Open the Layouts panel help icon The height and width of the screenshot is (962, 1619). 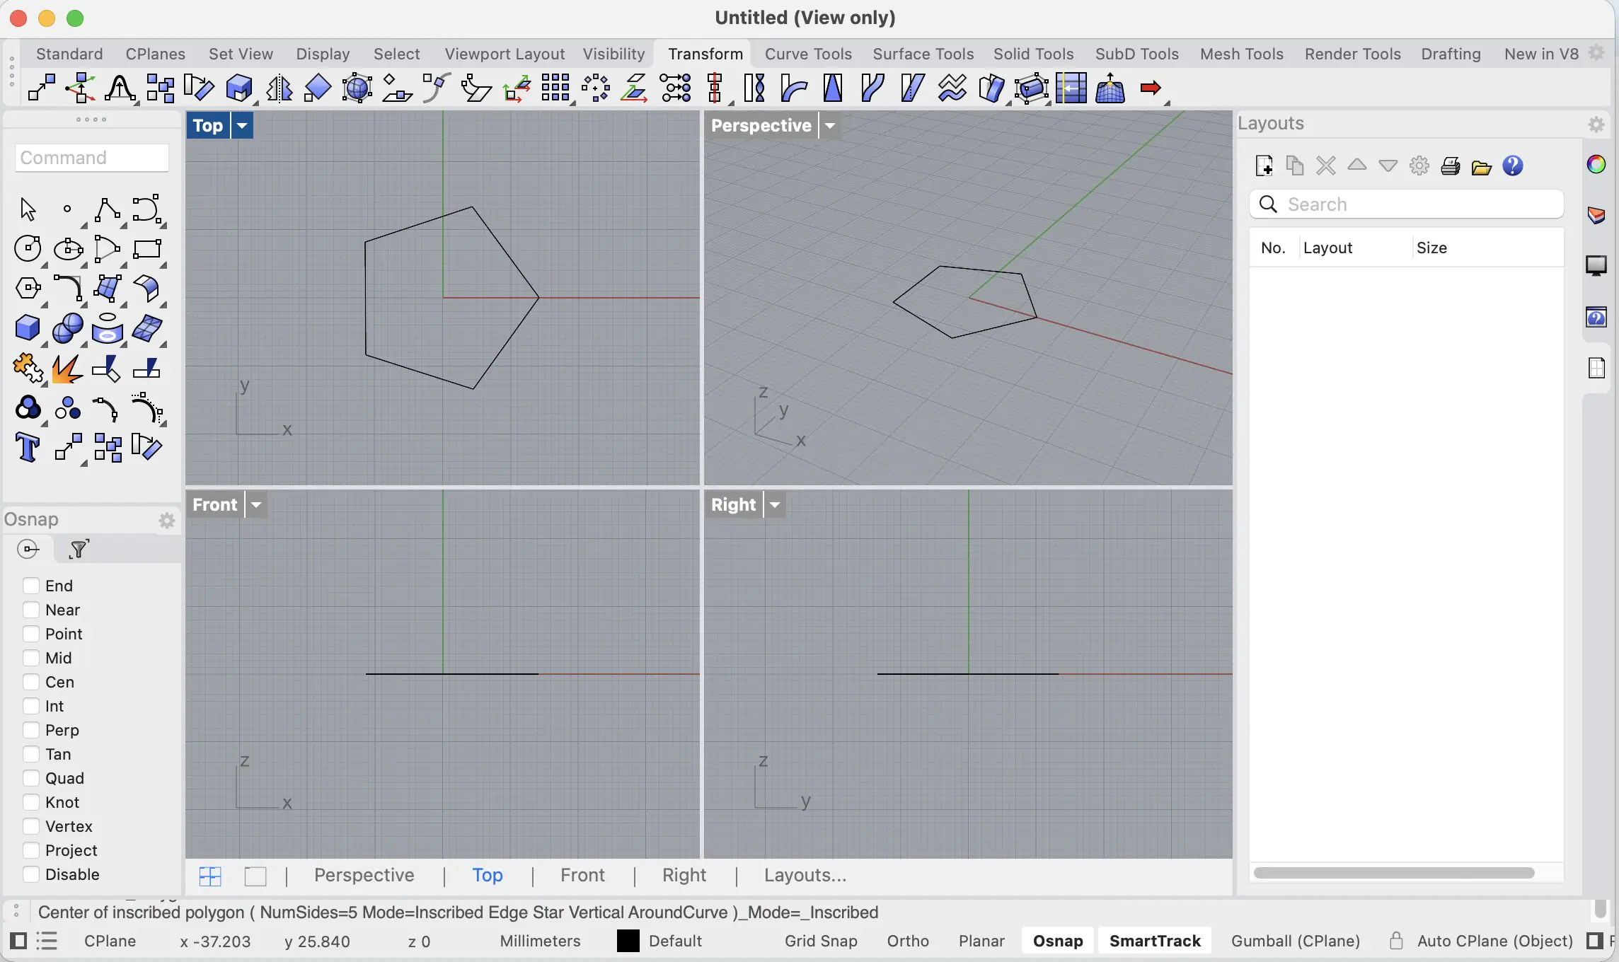click(1512, 166)
